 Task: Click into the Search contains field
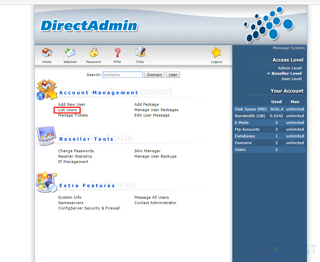click(123, 75)
